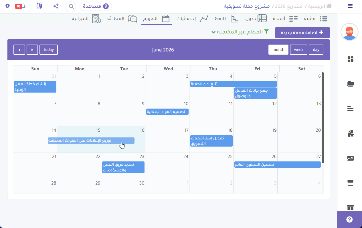Switch calendar to month view
This screenshot has width=362, height=228.
278,50
